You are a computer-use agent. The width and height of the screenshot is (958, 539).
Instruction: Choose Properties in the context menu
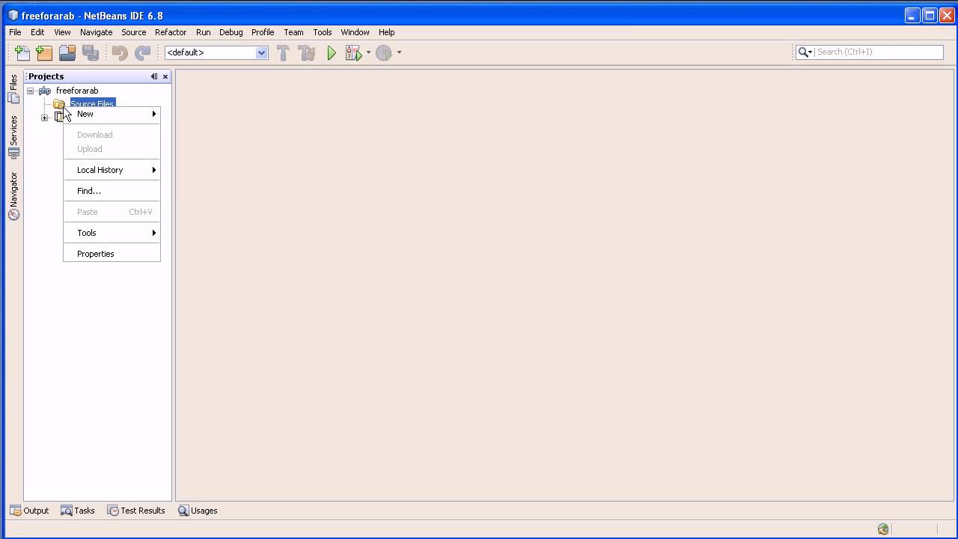(112, 254)
